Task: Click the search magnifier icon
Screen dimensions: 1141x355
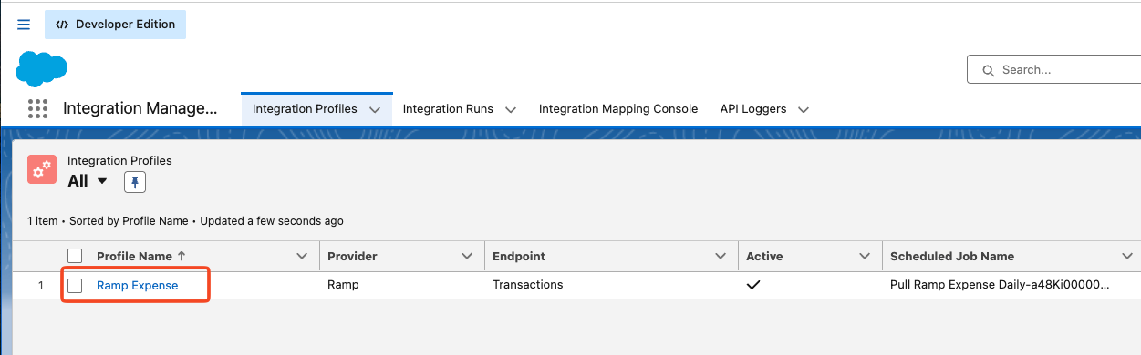Action: [x=987, y=70]
